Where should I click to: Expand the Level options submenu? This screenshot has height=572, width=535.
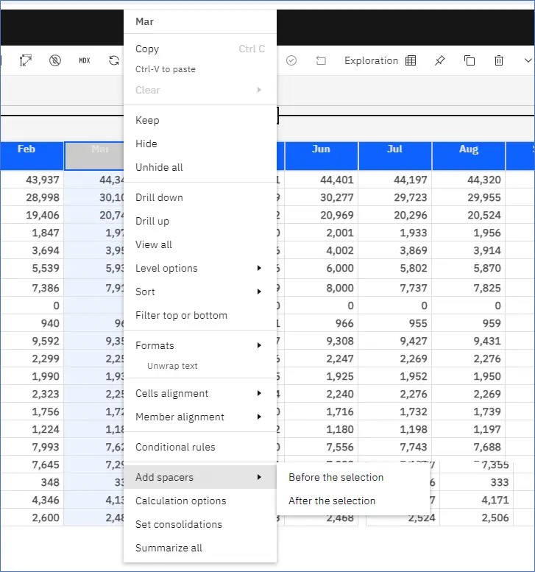(200, 268)
